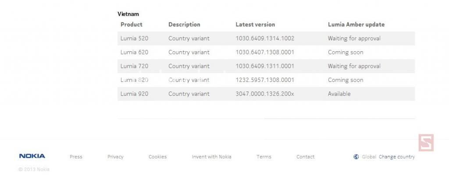Open the Cookies footer link
Viewport: 449px width, 176px height.
point(157,157)
